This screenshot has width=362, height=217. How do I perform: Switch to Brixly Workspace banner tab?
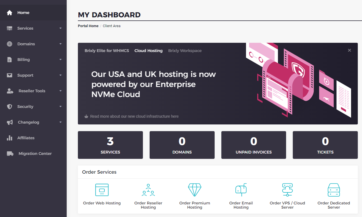click(185, 51)
